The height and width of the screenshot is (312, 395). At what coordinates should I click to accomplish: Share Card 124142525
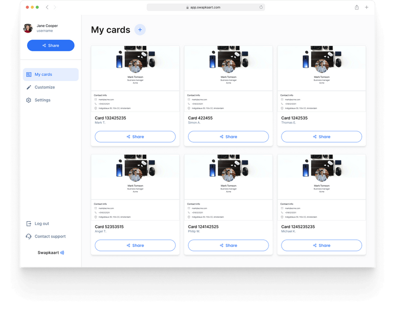[x=228, y=245]
